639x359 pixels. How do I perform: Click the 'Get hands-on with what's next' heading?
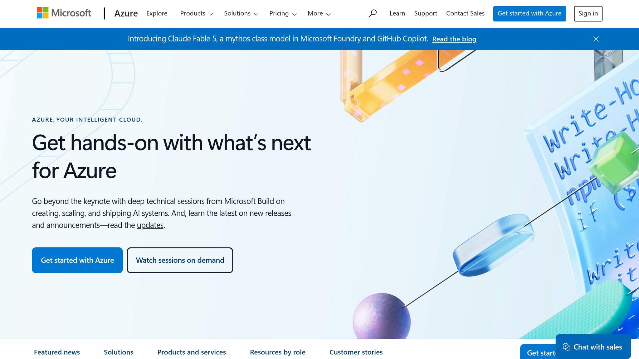(x=171, y=156)
